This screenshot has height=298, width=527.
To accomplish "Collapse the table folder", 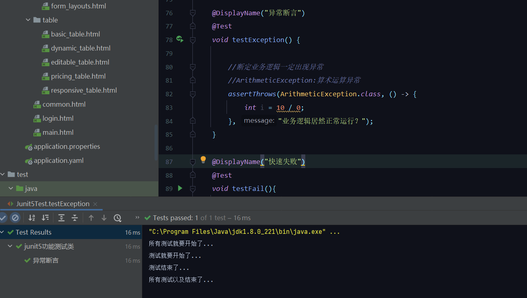I will pyautogui.click(x=28, y=20).
